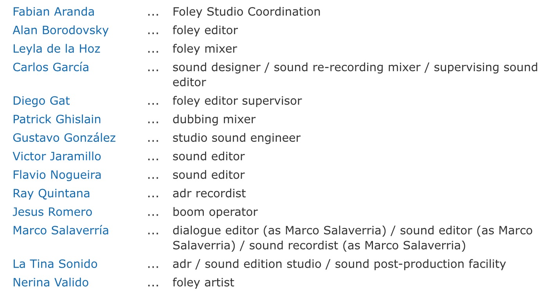Click Gustavo González's name
The width and height of the screenshot is (542, 293).
[64, 138]
